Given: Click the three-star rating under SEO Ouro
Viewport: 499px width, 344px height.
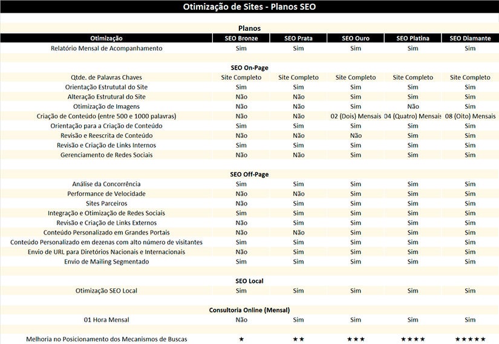Looking at the screenshot, I should point(356,339).
